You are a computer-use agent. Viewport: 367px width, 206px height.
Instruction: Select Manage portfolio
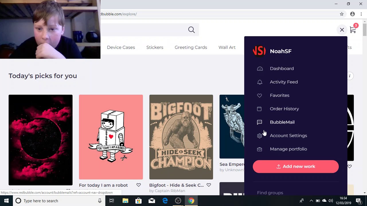[288, 149]
